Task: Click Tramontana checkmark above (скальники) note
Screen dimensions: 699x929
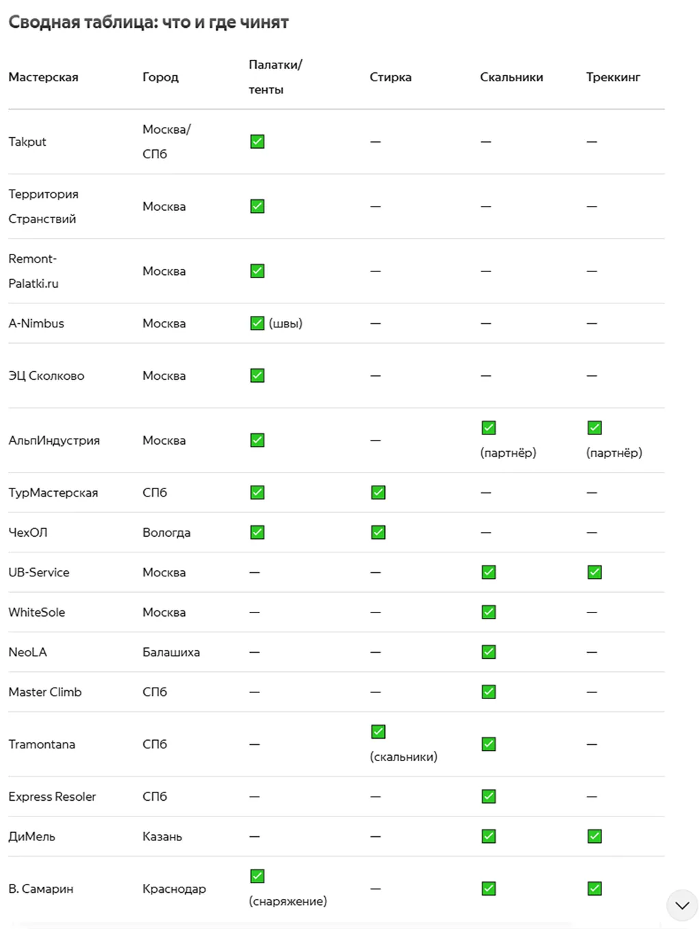Action: tap(378, 732)
